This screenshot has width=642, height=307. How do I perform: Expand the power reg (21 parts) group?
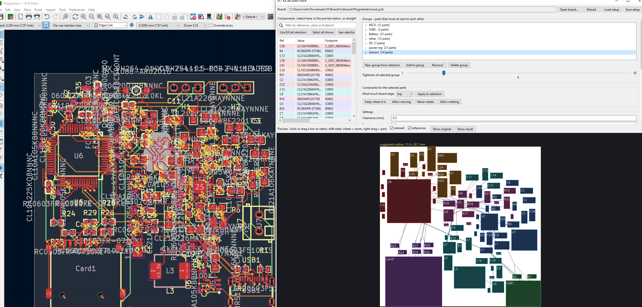point(366,48)
